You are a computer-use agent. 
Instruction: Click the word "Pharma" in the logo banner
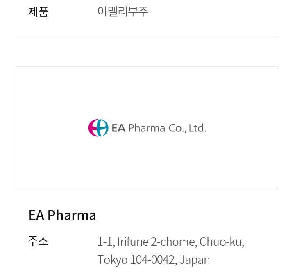(147, 128)
